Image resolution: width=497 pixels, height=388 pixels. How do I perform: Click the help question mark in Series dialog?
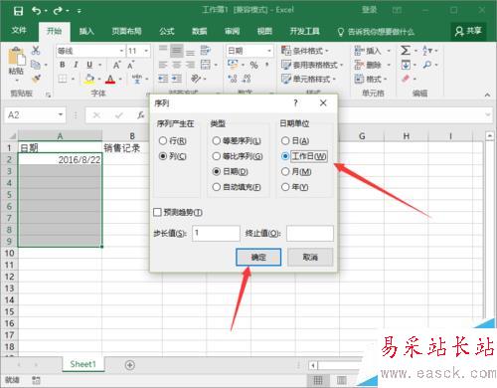click(295, 103)
